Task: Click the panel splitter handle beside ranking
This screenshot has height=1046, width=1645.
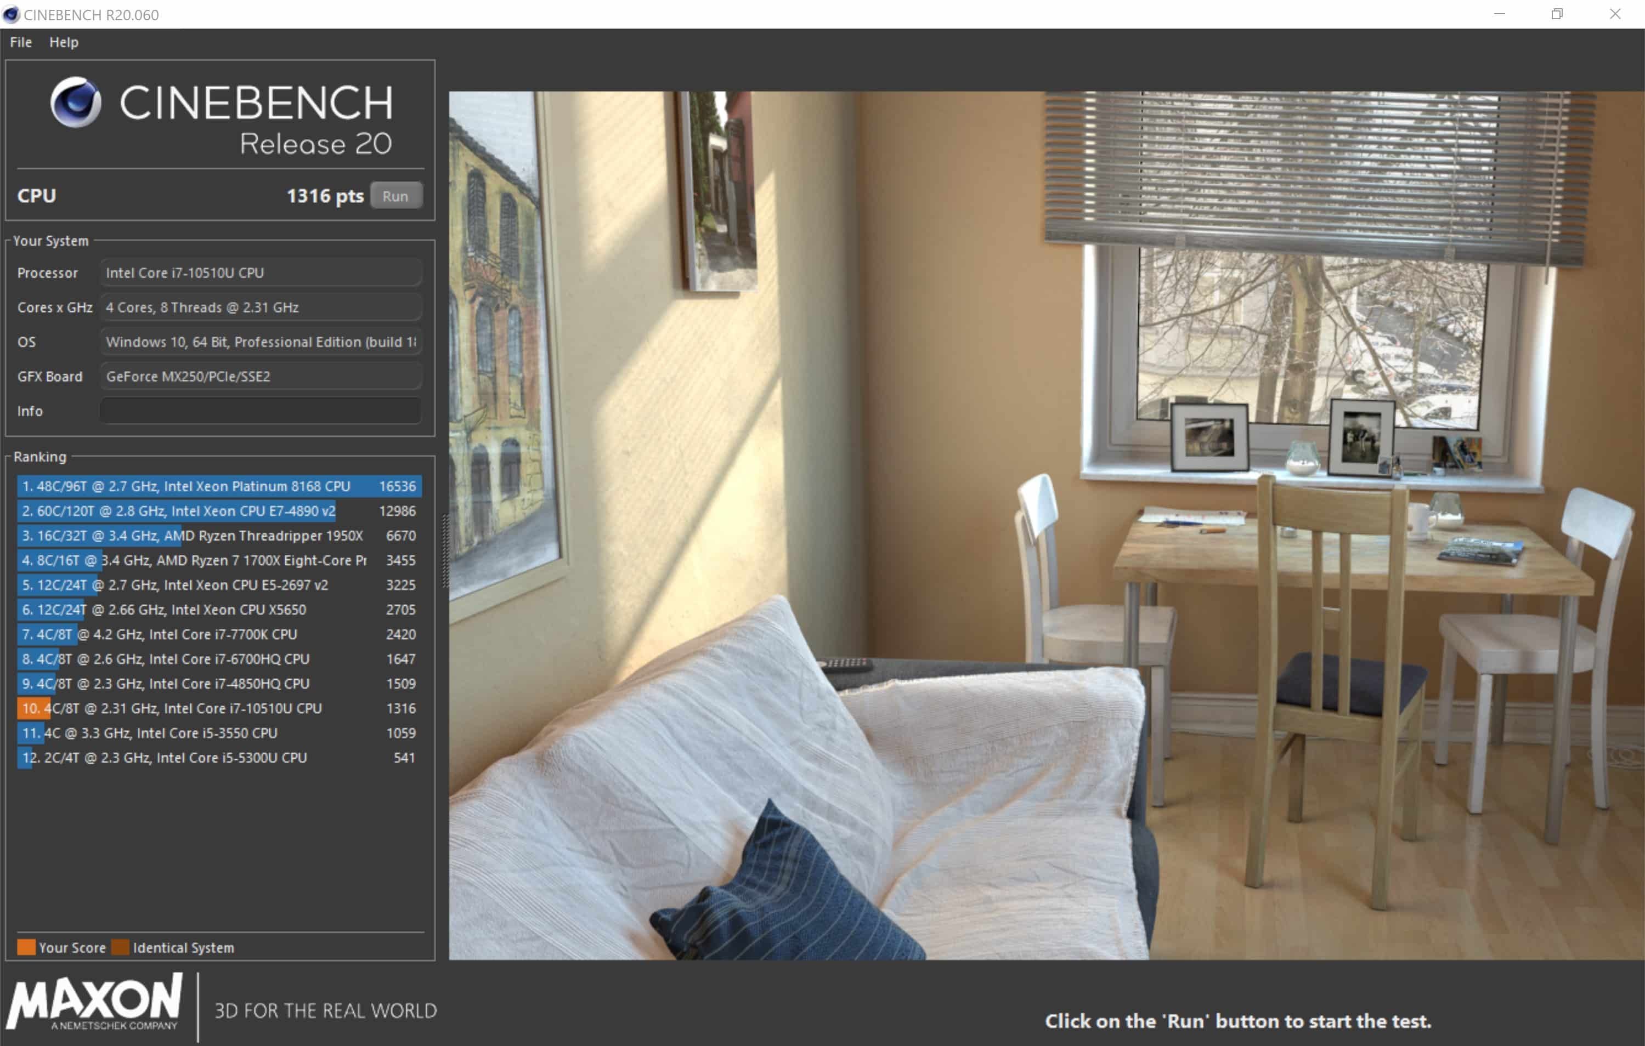Action: (x=445, y=550)
